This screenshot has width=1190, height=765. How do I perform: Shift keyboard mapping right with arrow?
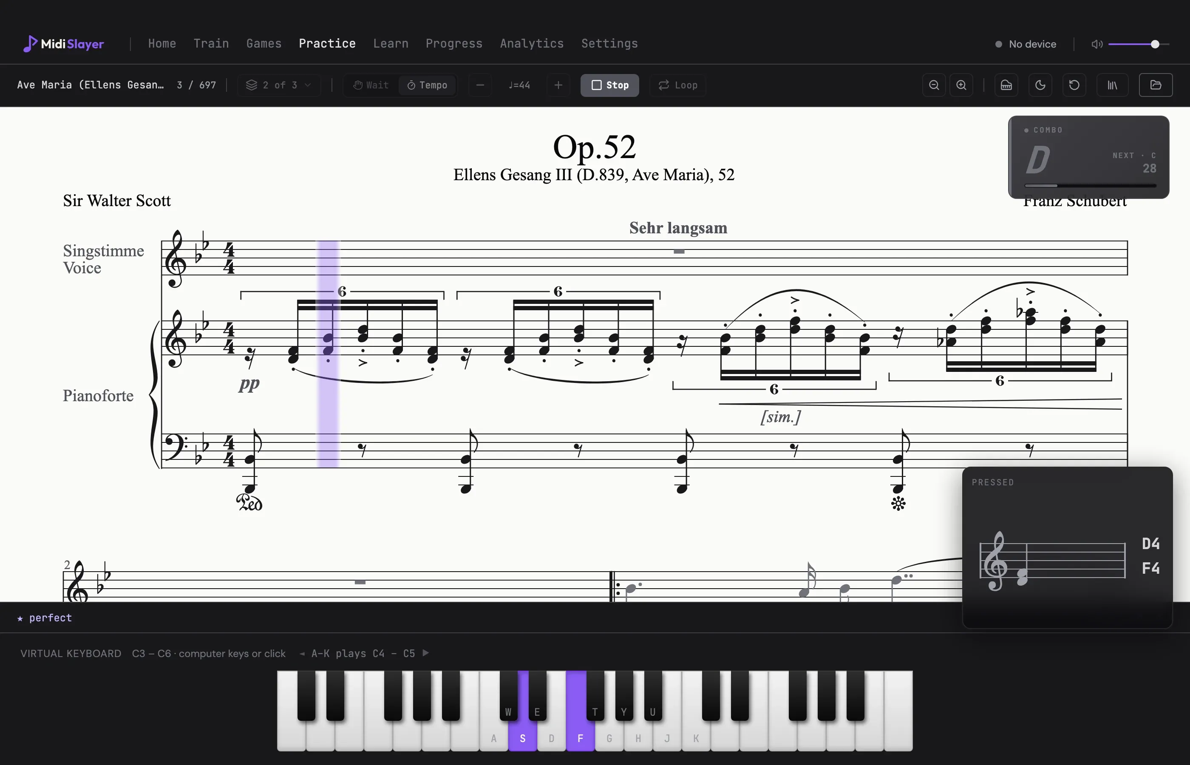pyautogui.click(x=426, y=653)
